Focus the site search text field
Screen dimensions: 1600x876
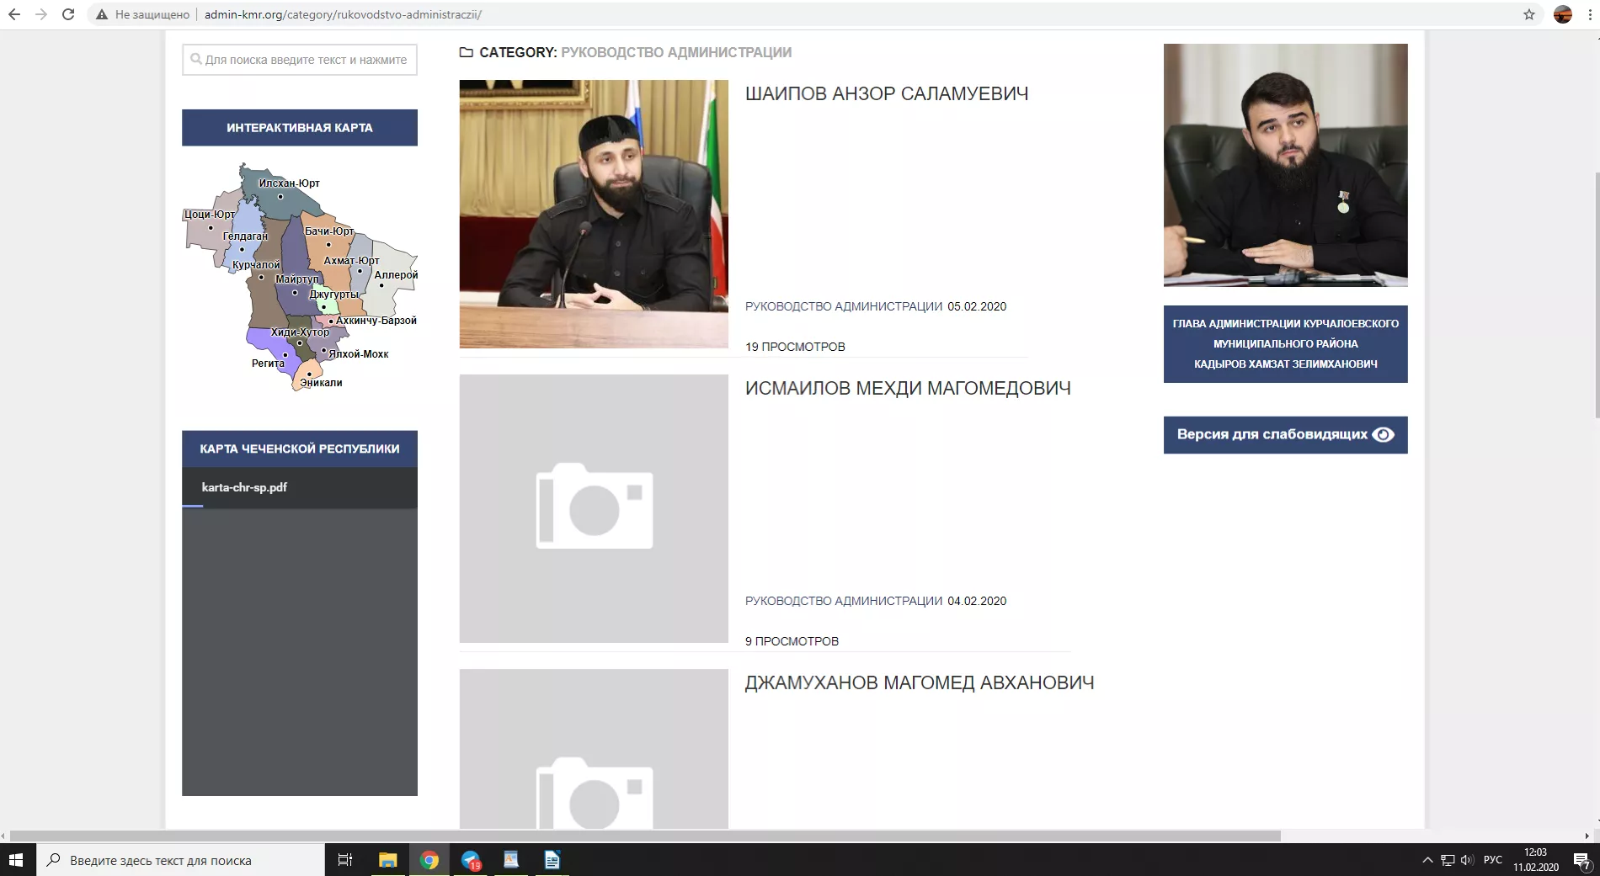tap(300, 60)
